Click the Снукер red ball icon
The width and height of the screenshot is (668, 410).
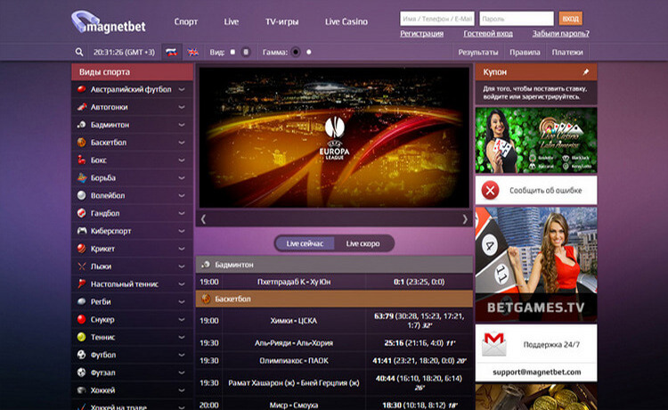click(x=81, y=319)
